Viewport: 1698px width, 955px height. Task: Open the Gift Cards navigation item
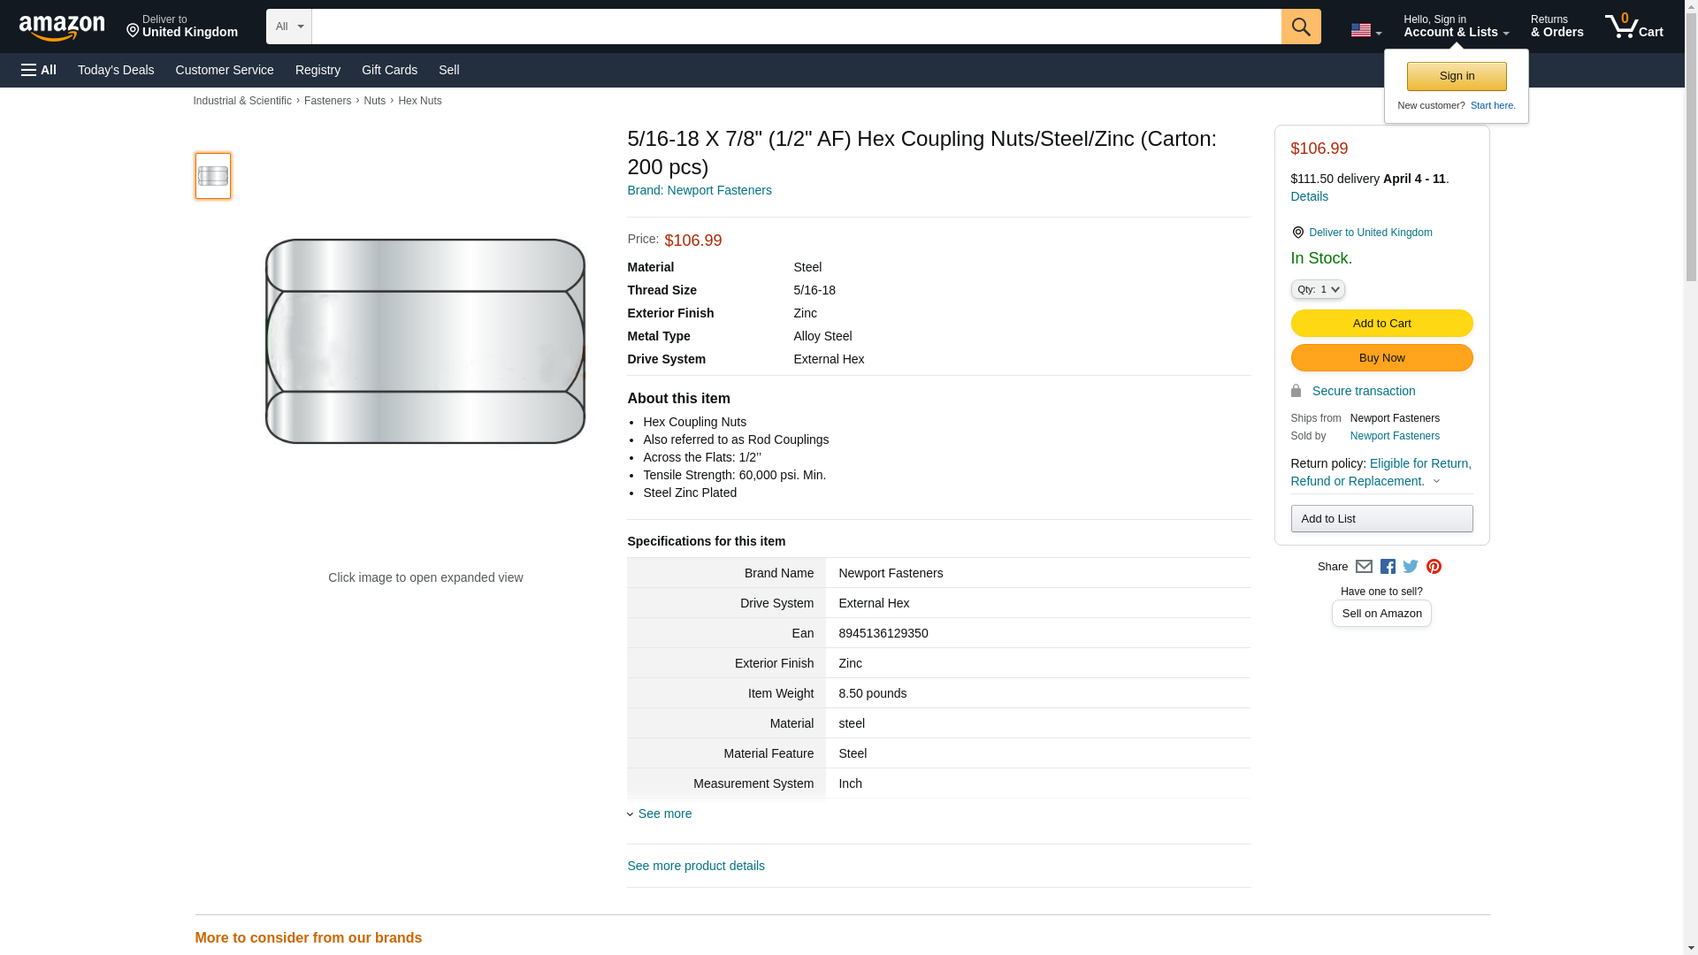pos(389,70)
